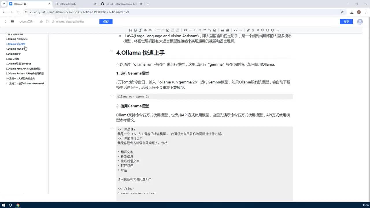Open Chrome from the Windows taskbar
370x208 pixels.
tap(18, 205)
